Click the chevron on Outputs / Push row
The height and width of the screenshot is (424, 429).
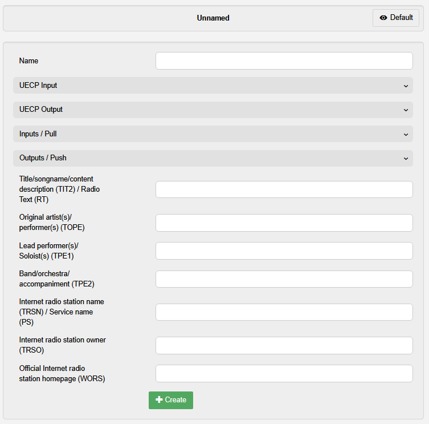click(406, 158)
